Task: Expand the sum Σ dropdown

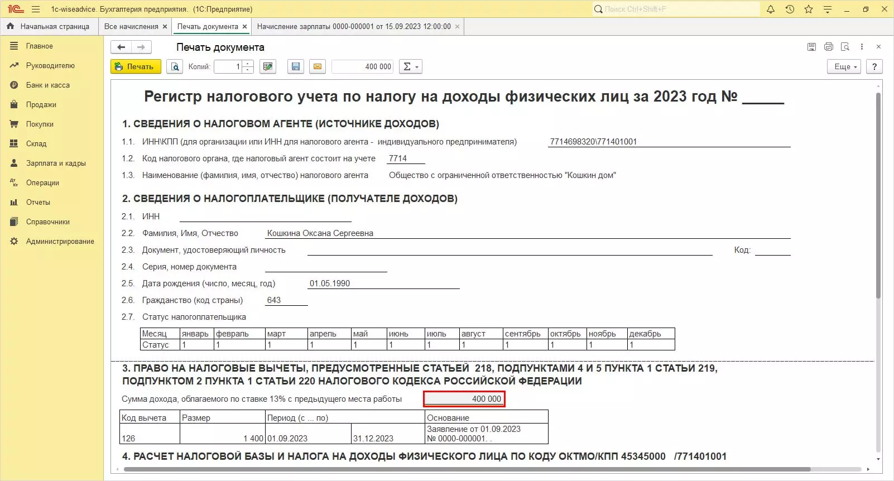Action: pyautogui.click(x=411, y=67)
